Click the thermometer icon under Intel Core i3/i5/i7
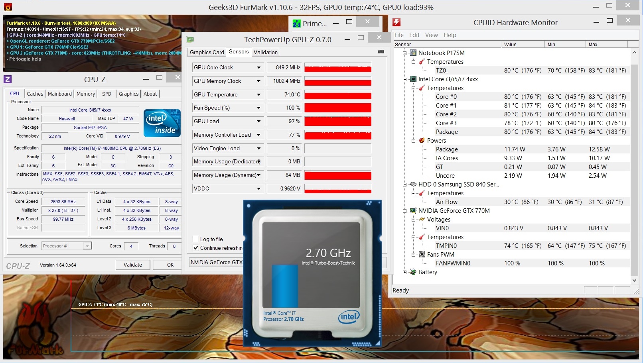This screenshot has height=363, width=643. (422, 88)
